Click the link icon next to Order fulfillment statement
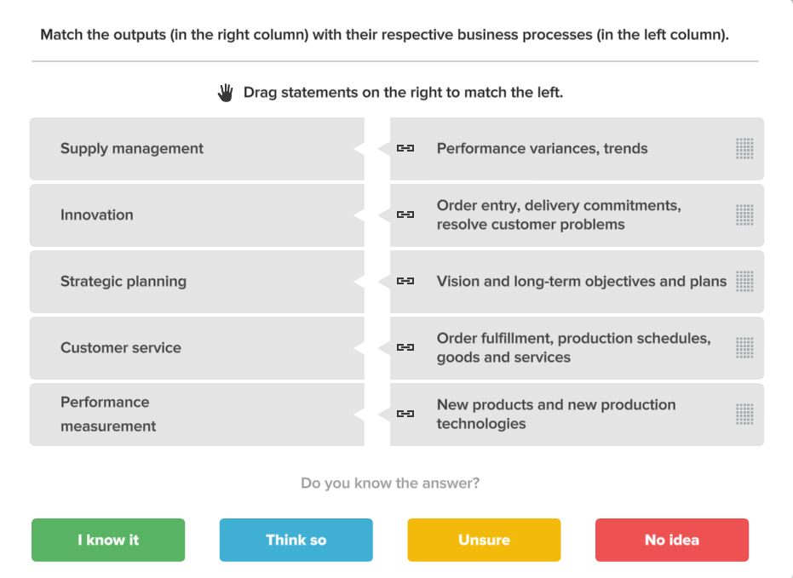This screenshot has height=578, width=793. (406, 347)
